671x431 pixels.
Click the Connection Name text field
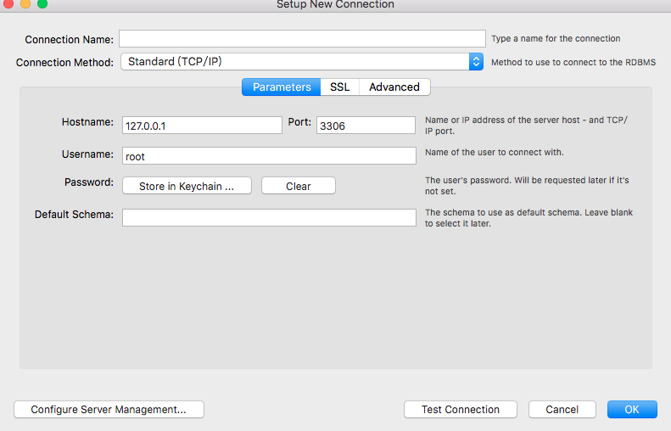coord(302,39)
